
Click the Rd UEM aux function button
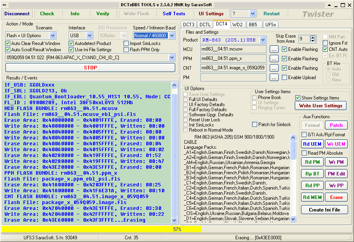coord(312,144)
